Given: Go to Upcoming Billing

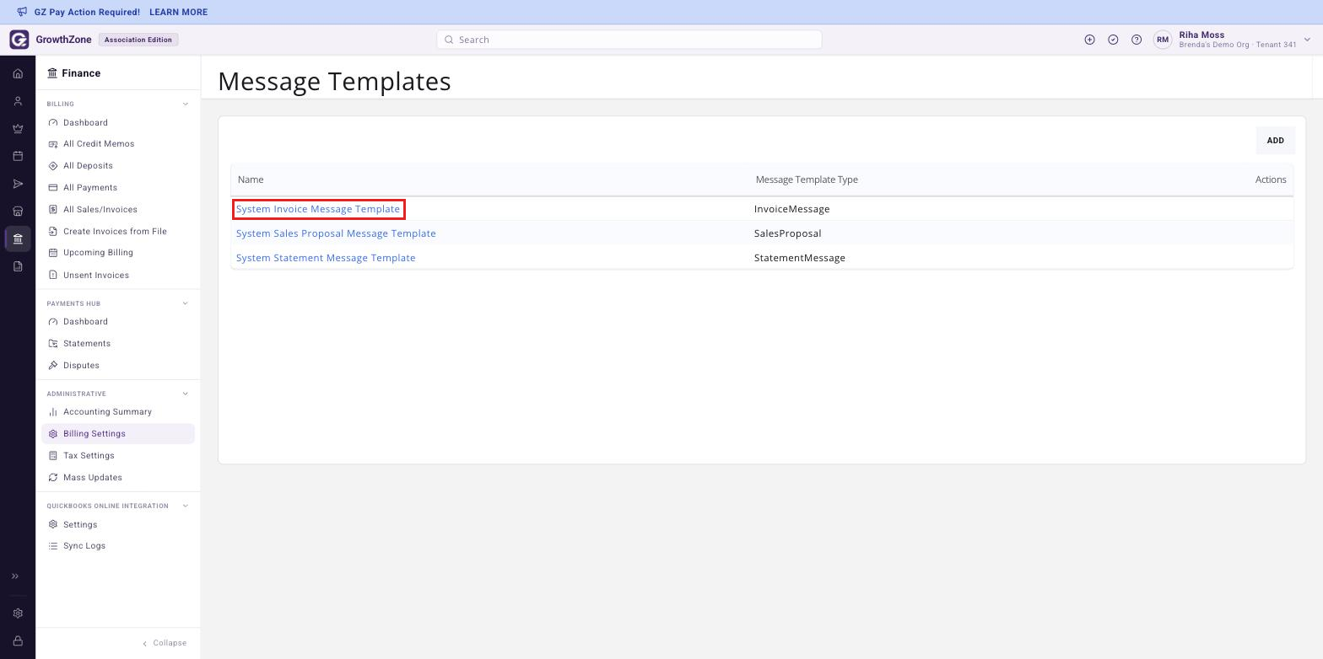Looking at the screenshot, I should pos(98,253).
